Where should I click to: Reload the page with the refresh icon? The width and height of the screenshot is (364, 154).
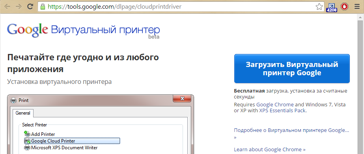click(30, 6)
